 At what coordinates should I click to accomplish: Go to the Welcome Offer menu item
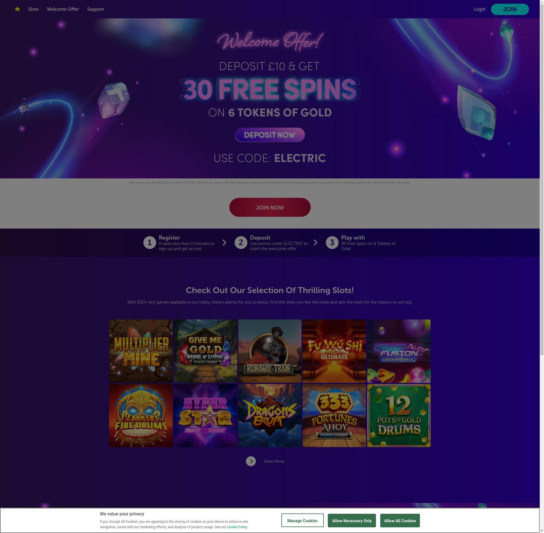[x=63, y=9]
